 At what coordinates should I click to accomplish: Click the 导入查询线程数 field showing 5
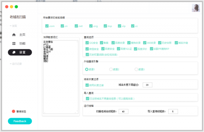tap(173, 112)
